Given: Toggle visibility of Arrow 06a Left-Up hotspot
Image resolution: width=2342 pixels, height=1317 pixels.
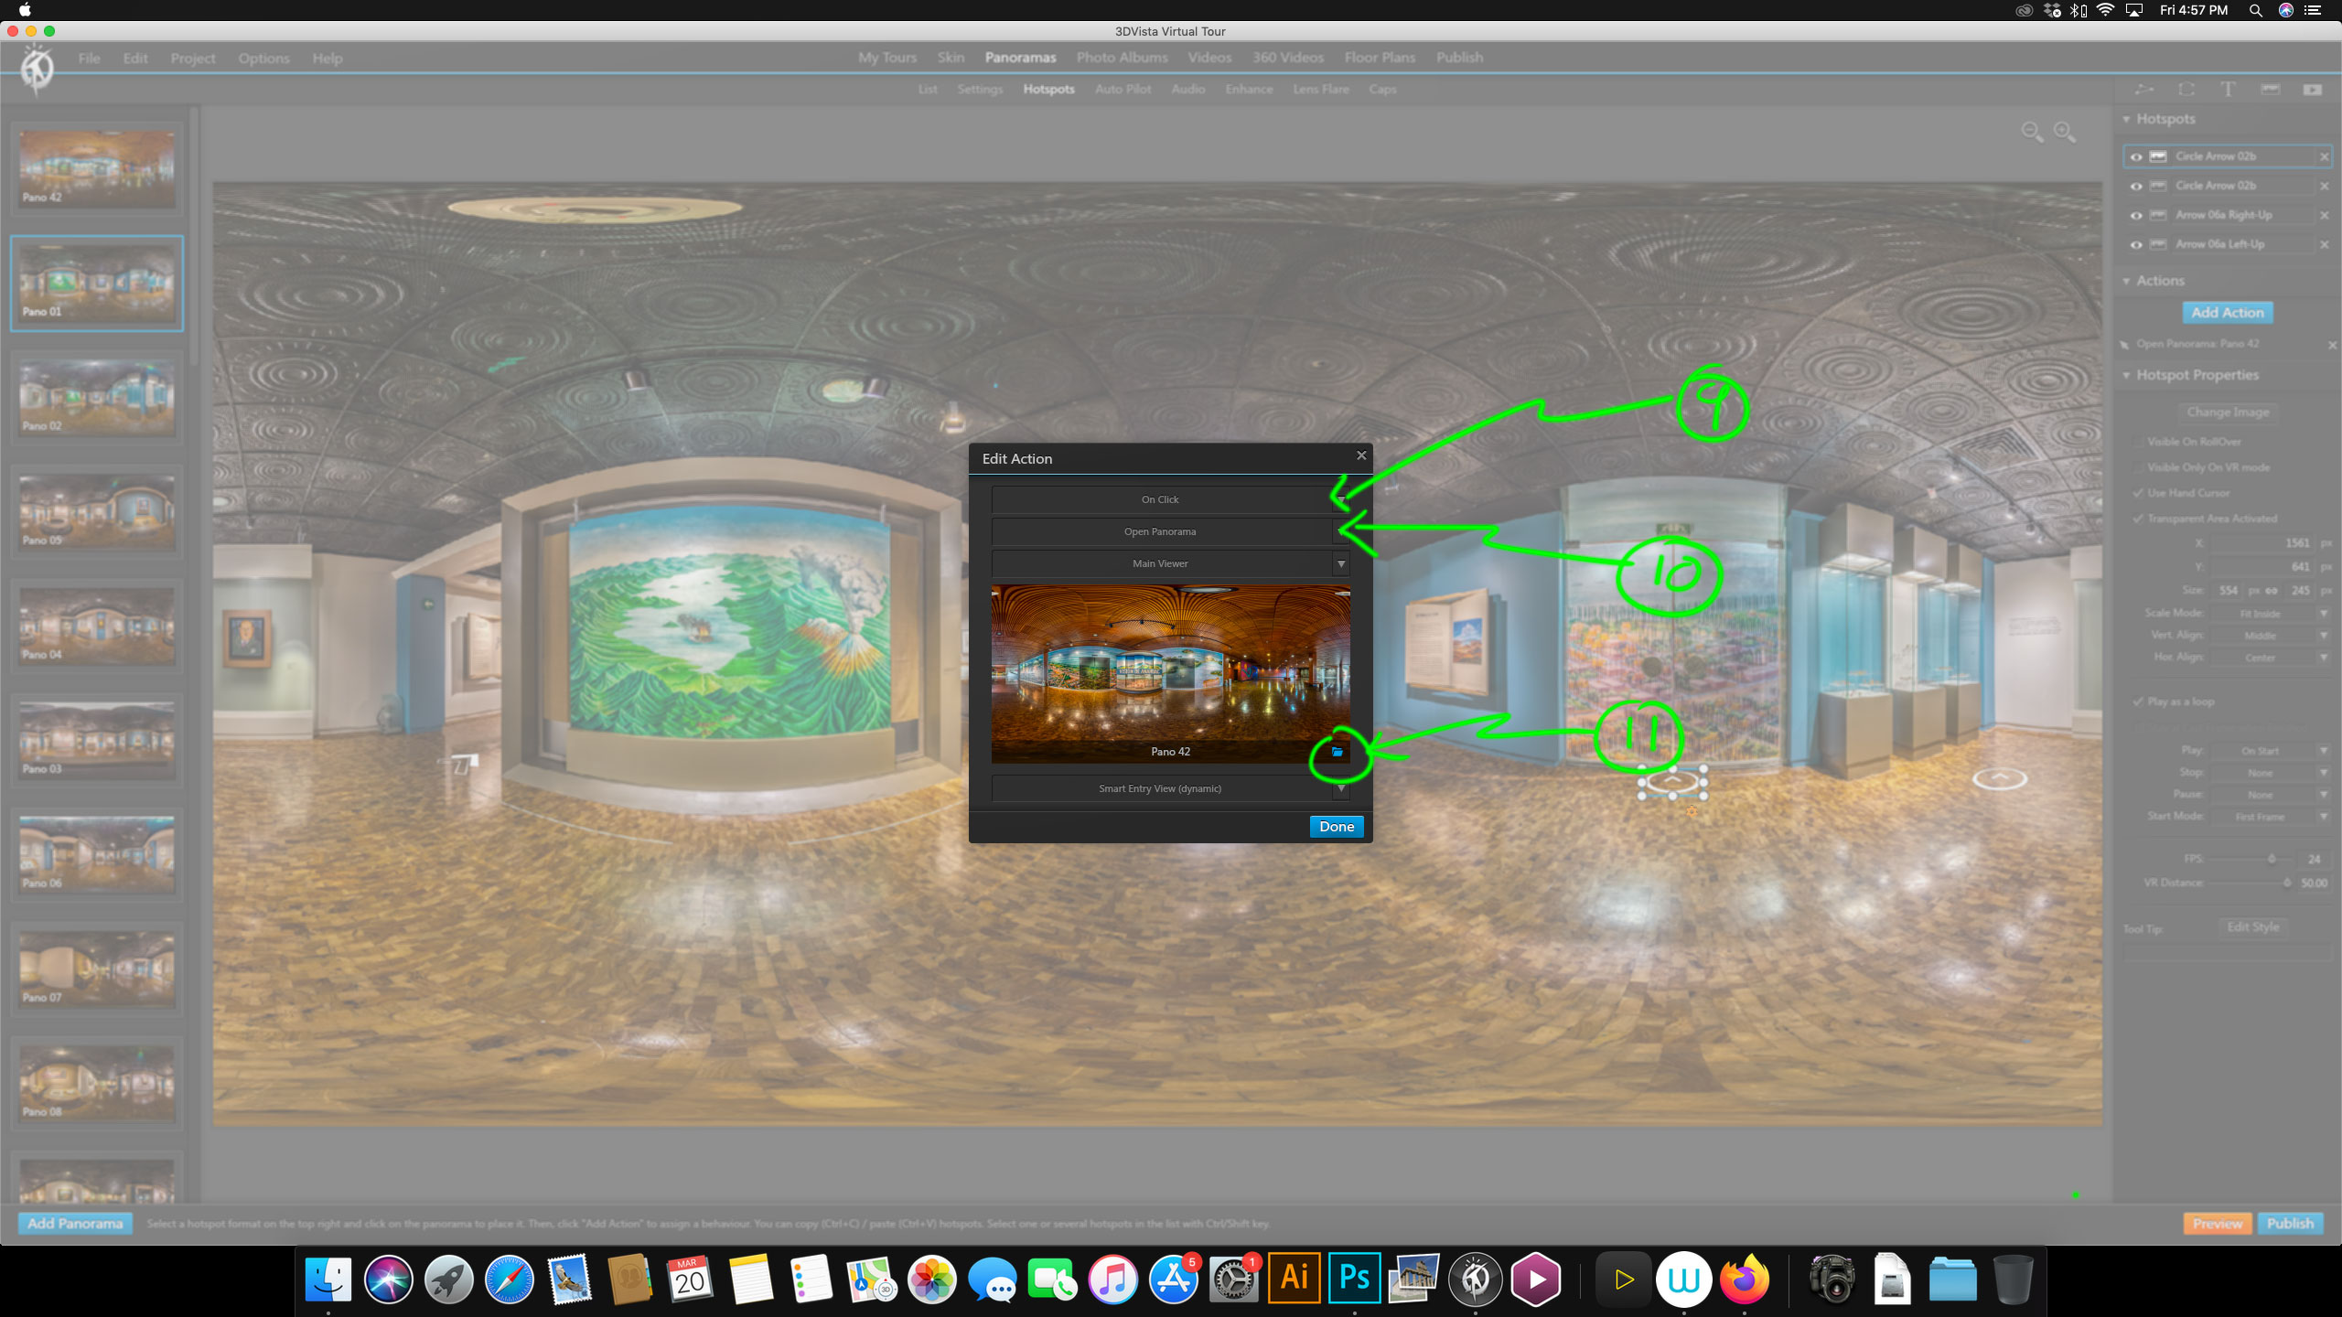Looking at the screenshot, I should click(2136, 245).
